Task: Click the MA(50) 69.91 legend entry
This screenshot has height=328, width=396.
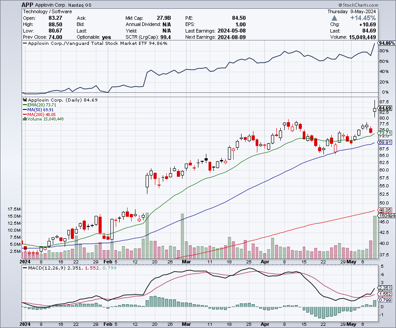Action: [x=38, y=109]
